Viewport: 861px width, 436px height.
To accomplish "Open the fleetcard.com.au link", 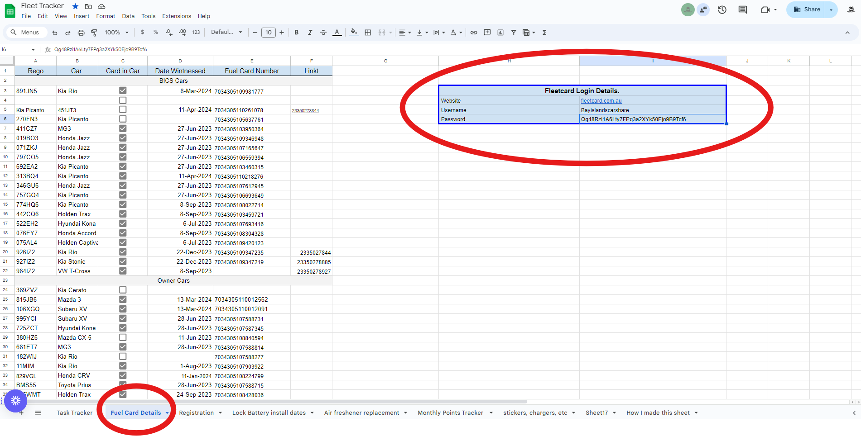I will pos(601,101).
